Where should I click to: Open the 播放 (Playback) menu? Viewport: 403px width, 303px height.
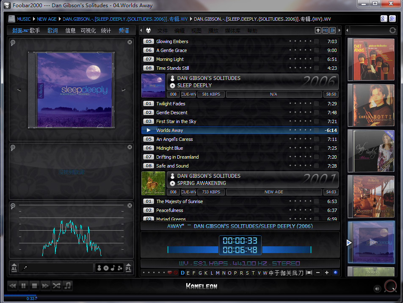tap(213, 31)
